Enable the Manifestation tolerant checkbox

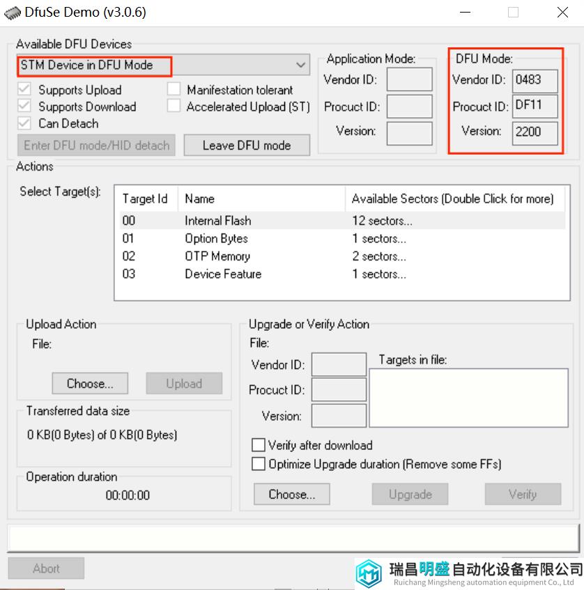(174, 89)
